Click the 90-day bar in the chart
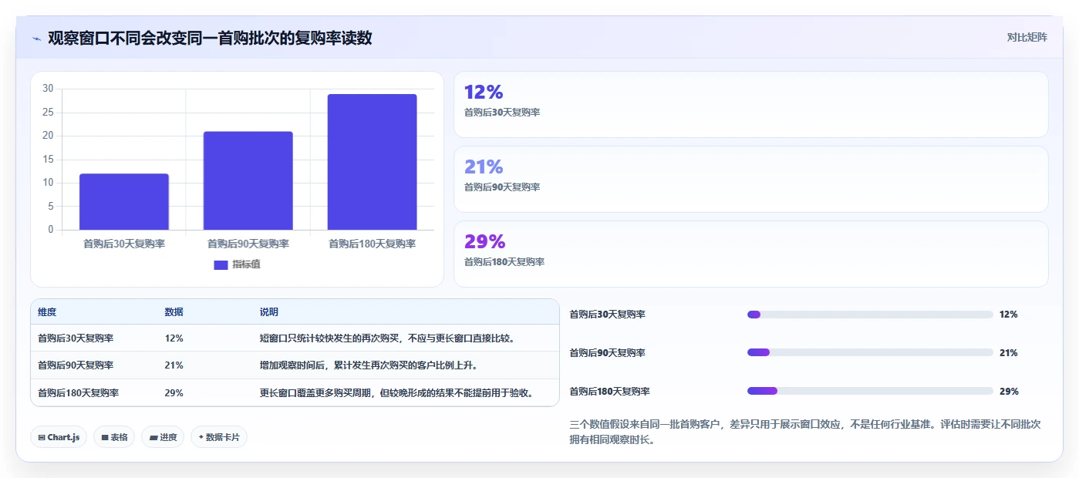Viewport: 1079px width, 478px height. pyautogui.click(x=248, y=180)
